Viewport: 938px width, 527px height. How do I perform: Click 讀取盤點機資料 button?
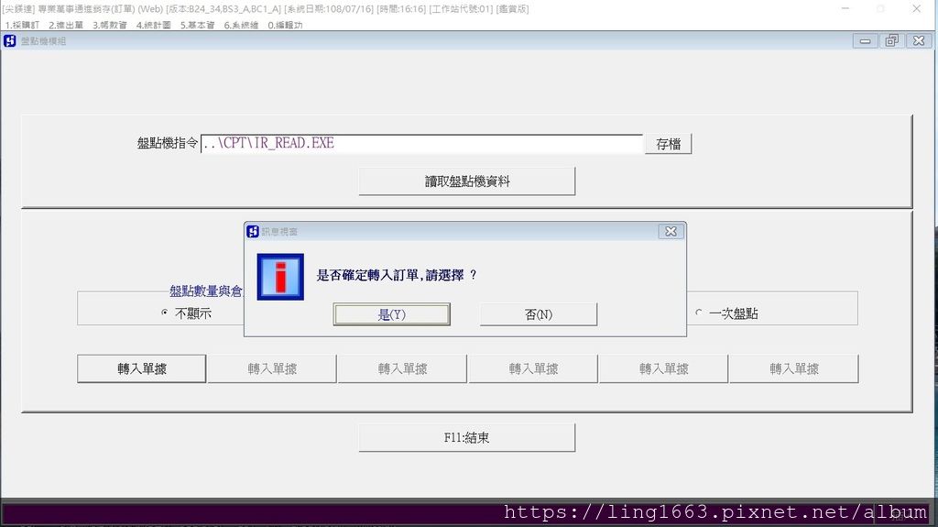(467, 181)
